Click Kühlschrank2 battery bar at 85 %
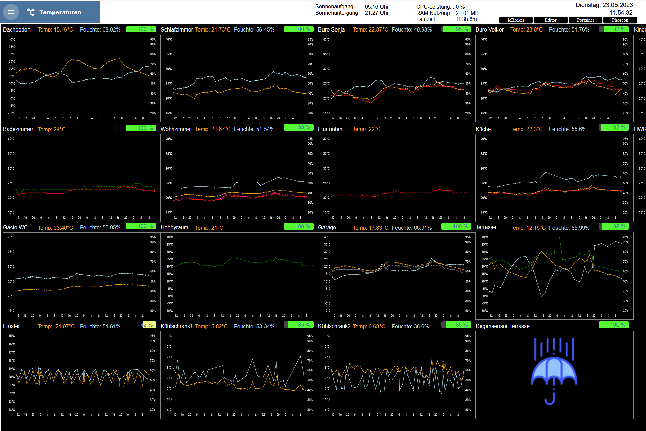This screenshot has height=431, width=646. click(x=456, y=325)
